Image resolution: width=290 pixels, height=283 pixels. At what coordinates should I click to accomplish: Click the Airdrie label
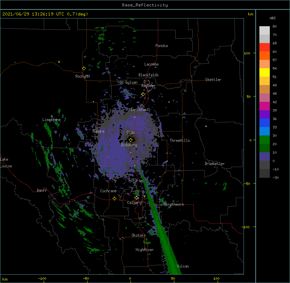(x=136, y=180)
